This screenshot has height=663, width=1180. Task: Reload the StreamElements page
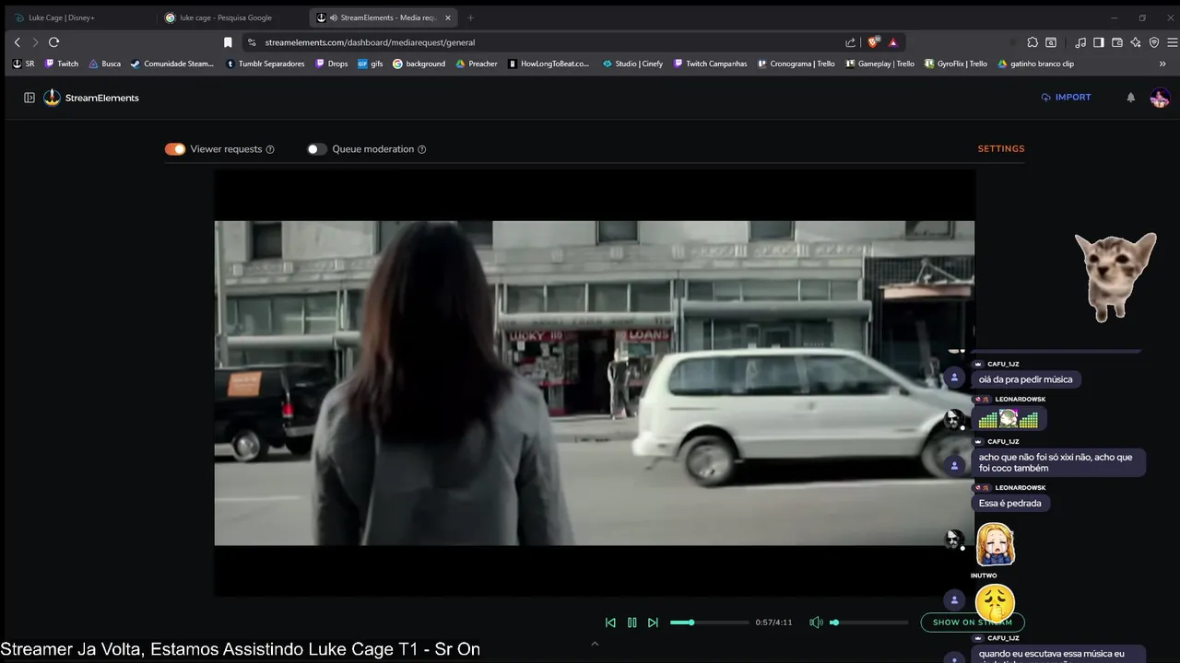(x=54, y=42)
